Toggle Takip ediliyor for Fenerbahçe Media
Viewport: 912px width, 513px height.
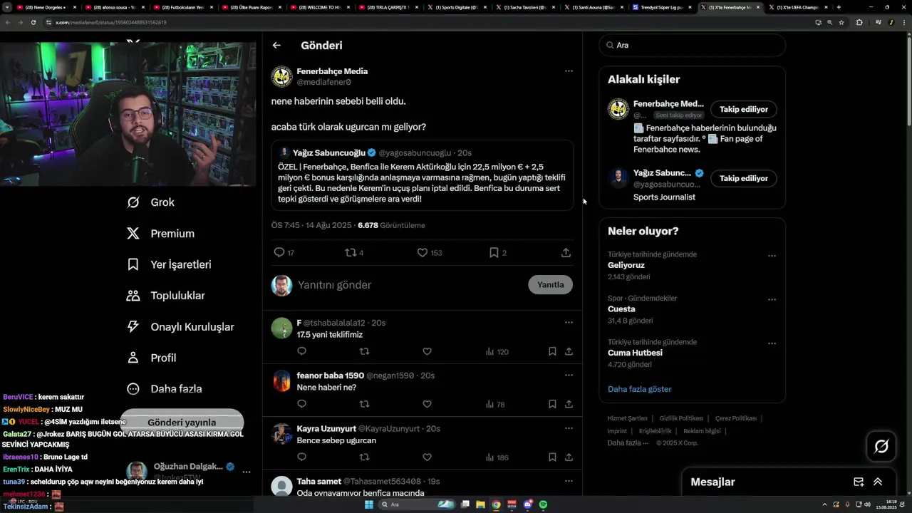(743, 110)
